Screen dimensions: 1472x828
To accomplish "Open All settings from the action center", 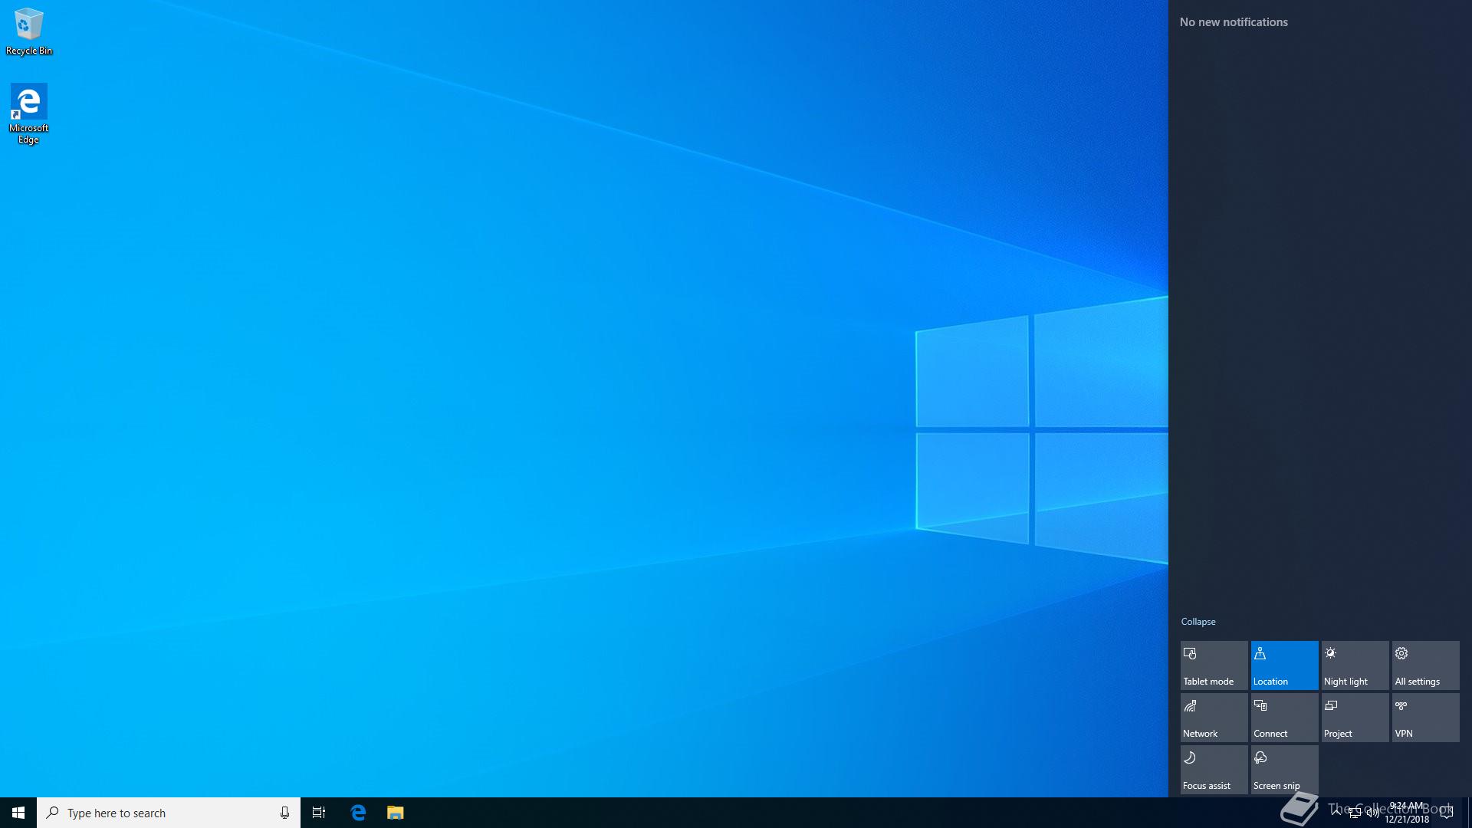I will pos(1425,665).
